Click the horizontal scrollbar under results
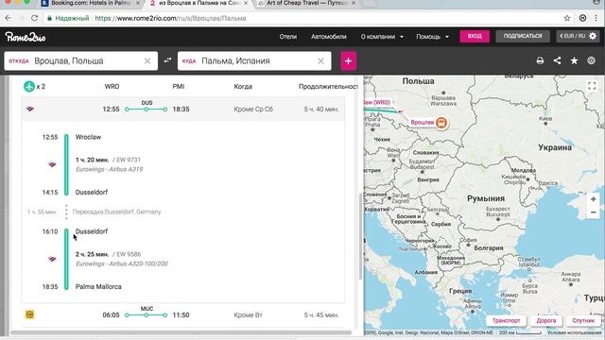This screenshot has height=340, width=605. click(x=181, y=332)
